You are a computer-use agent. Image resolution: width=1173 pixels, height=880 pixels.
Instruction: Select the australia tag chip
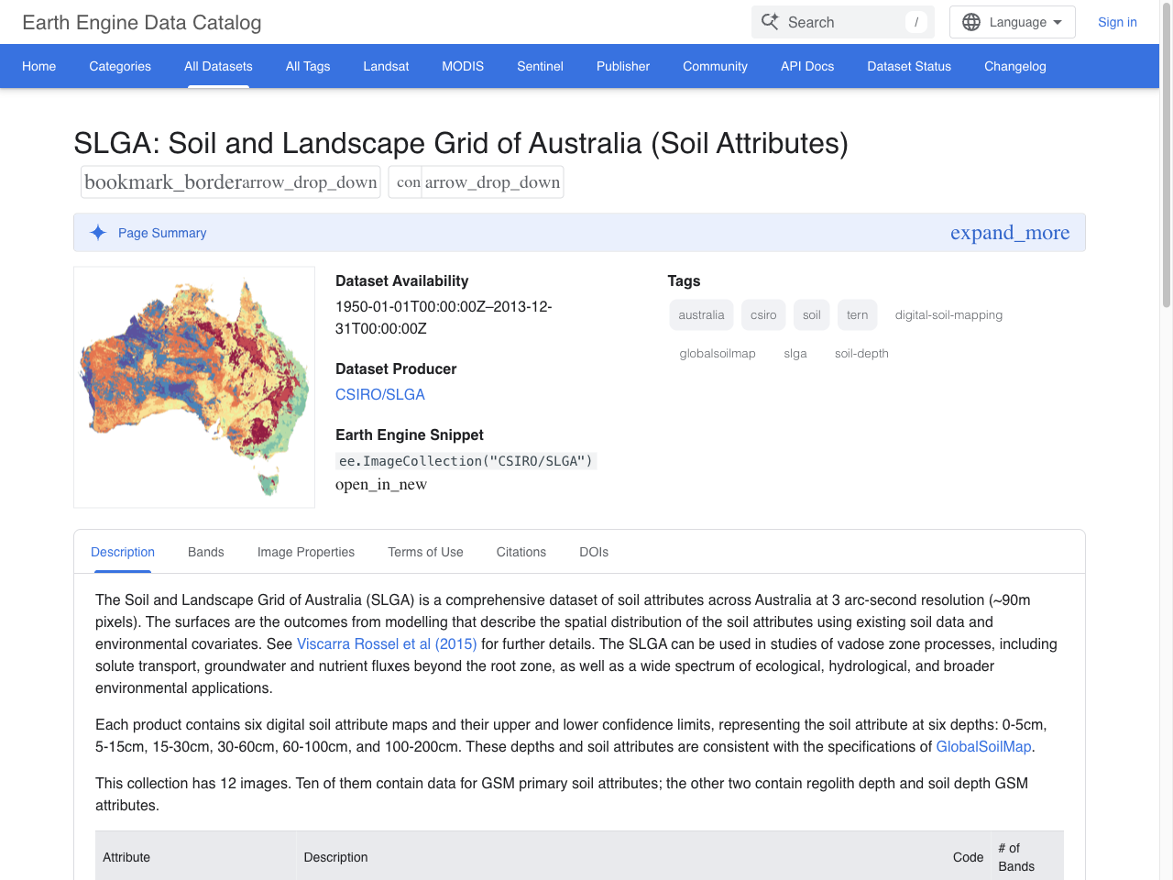coord(701,314)
